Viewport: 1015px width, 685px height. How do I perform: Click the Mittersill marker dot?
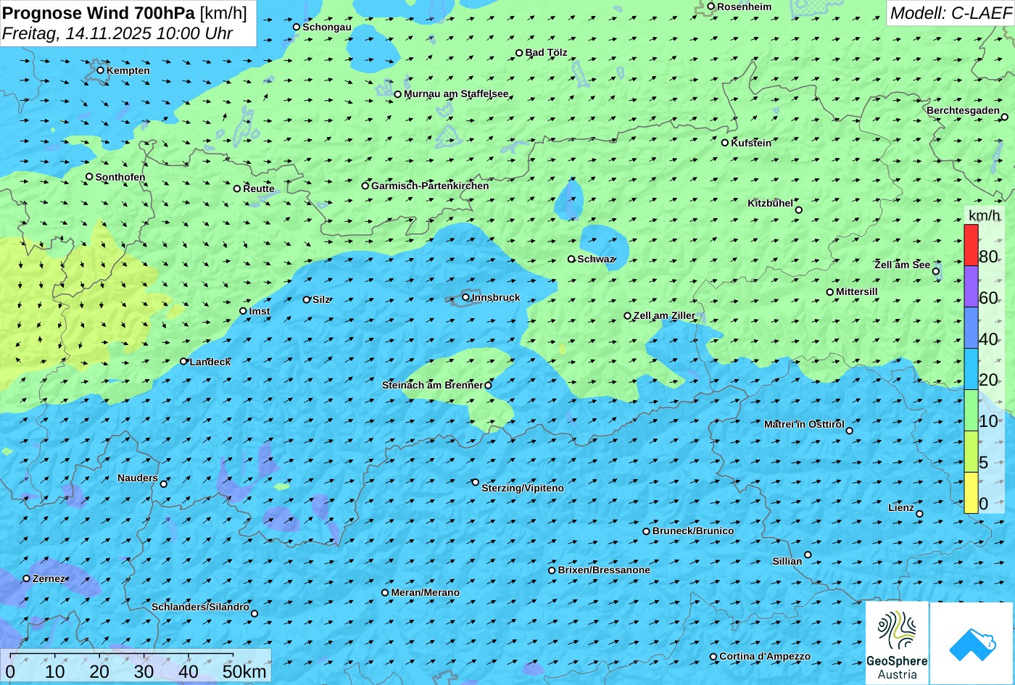coord(830,292)
